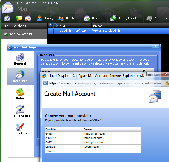This screenshot has width=169, height=162.
Task: Click the lavabit.com server cell
Action: click(x=112, y=147)
